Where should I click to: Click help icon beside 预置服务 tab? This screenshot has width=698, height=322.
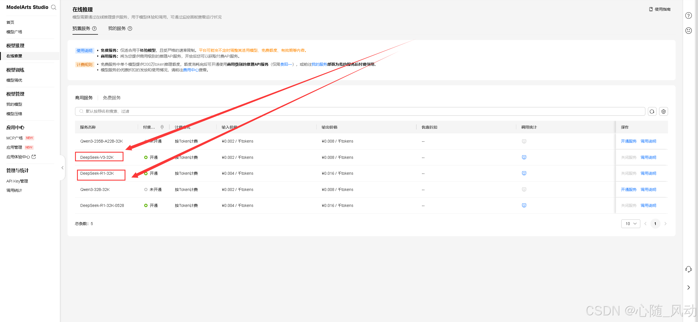94,29
